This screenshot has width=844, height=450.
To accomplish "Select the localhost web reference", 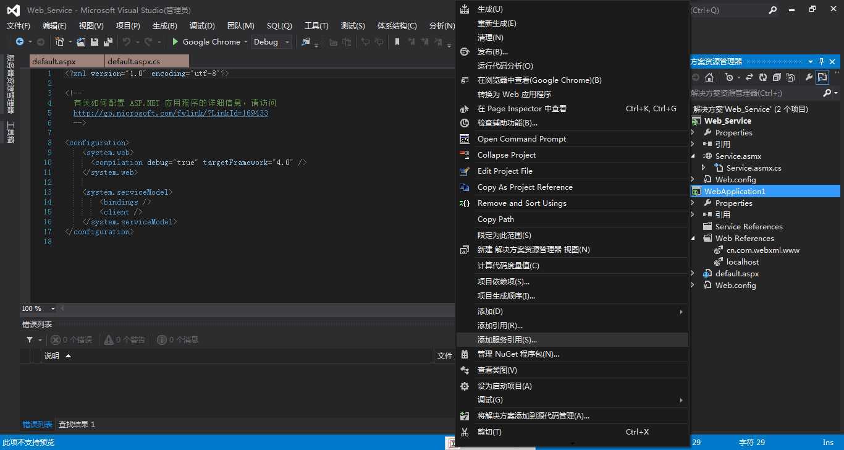I will click(x=742, y=262).
